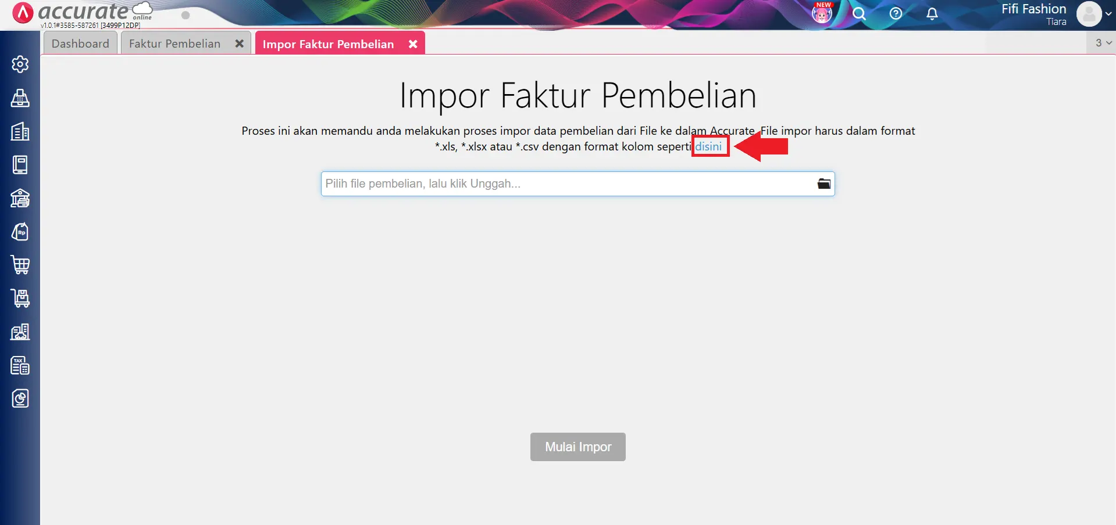Open the shopping cart purchases icon
The height and width of the screenshot is (525, 1116).
pos(20,265)
